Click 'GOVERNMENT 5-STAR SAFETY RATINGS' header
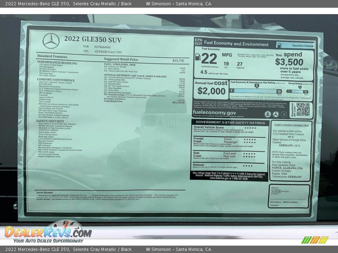338x253 pixels. tap(230, 122)
